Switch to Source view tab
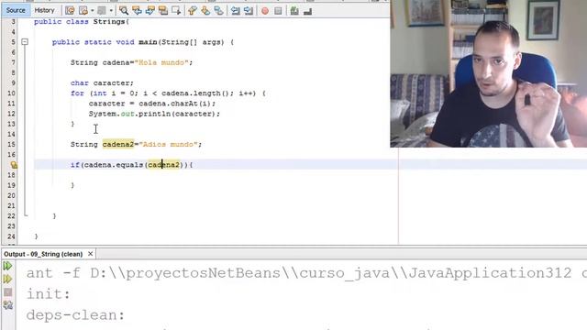587x330 pixels. [16, 10]
